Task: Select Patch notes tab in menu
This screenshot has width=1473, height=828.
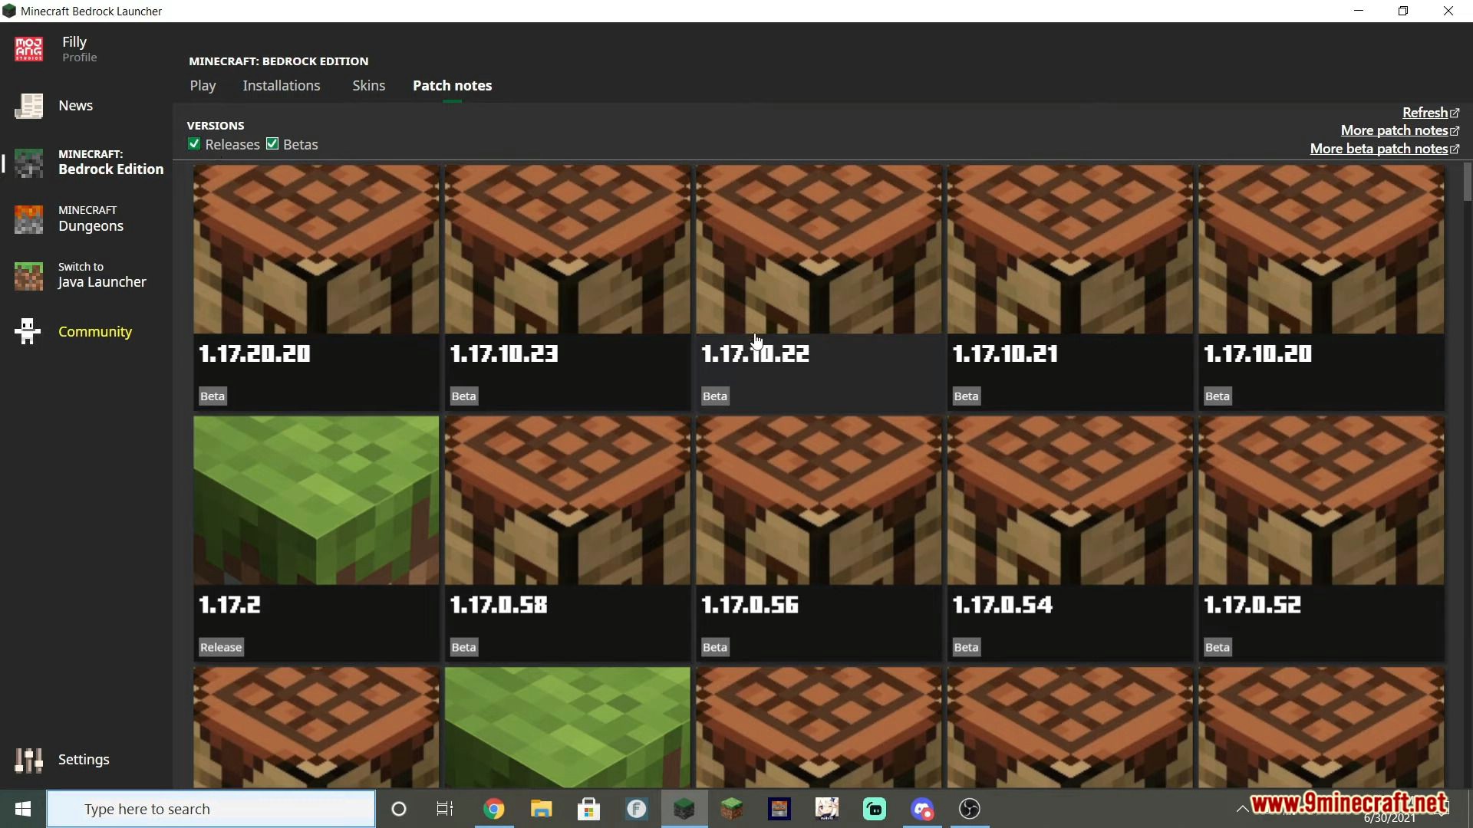Action: click(x=452, y=85)
